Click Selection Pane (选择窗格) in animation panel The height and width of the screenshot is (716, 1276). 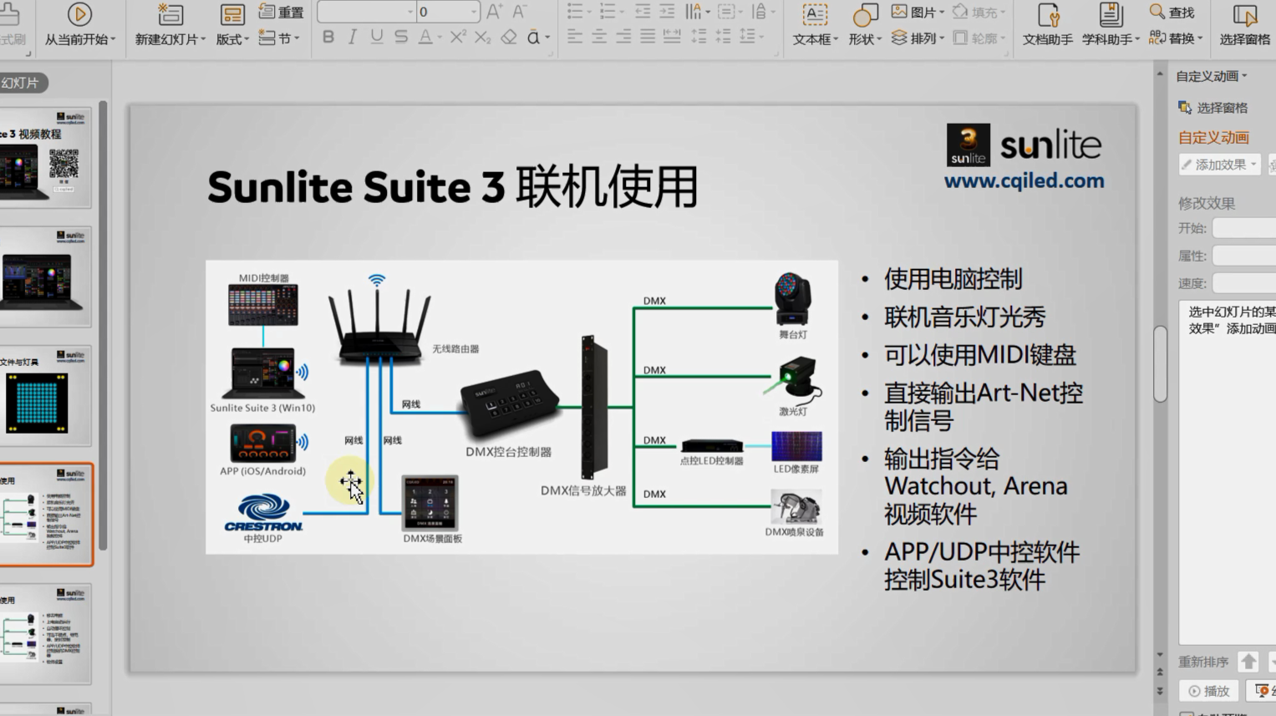(1213, 108)
